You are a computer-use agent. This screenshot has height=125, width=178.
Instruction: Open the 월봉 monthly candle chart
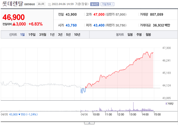(148, 35)
